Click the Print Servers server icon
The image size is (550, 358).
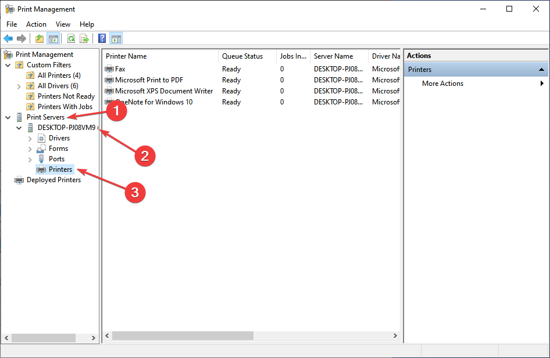pos(19,117)
